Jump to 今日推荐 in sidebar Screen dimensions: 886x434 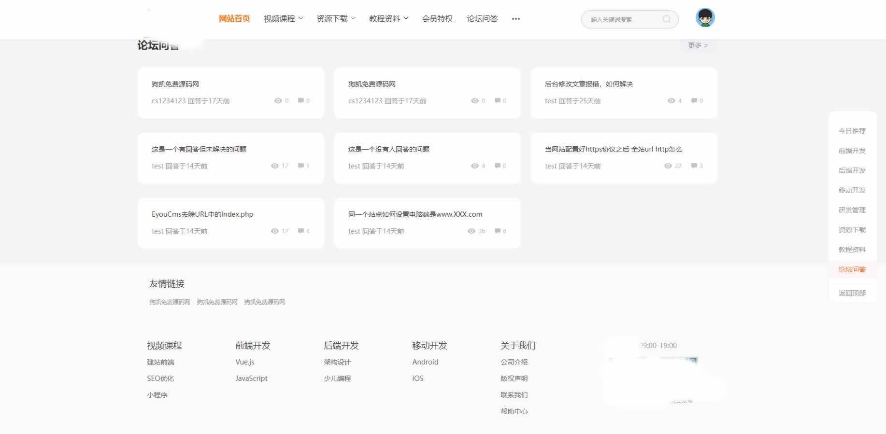(x=852, y=131)
